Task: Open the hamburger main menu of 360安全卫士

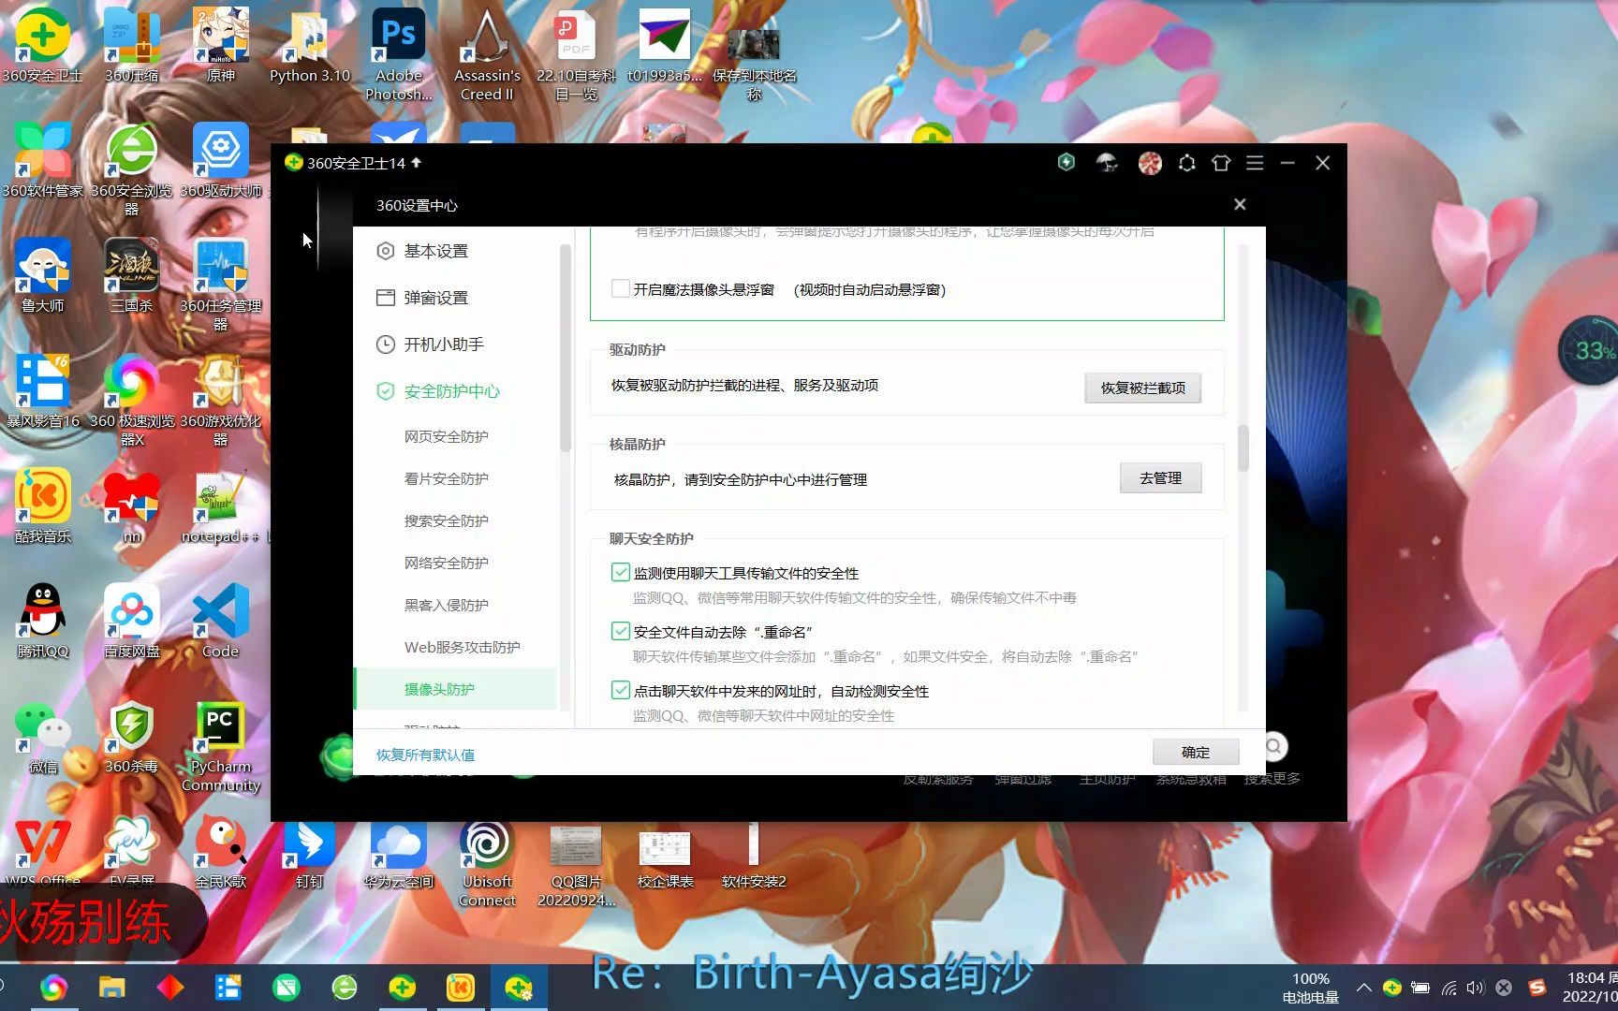Action: (x=1255, y=163)
